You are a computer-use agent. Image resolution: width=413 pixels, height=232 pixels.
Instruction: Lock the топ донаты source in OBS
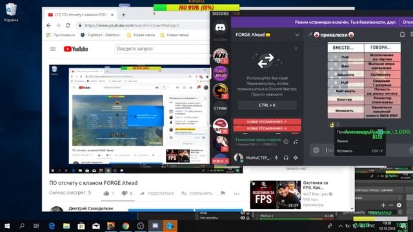(x=248, y=218)
